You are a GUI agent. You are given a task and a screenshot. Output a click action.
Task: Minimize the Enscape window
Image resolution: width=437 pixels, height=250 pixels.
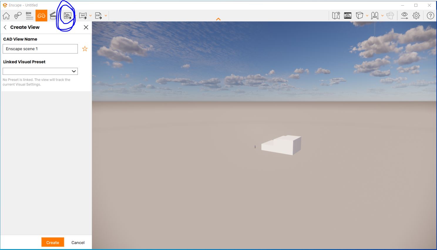tap(403, 5)
